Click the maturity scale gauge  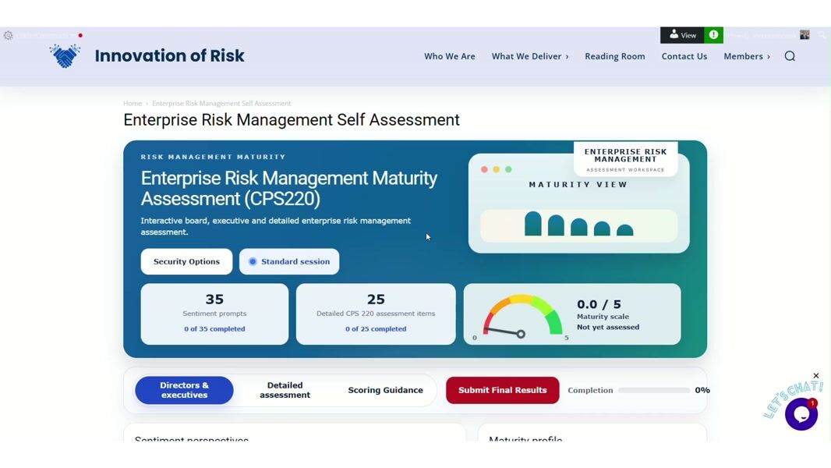click(x=522, y=316)
